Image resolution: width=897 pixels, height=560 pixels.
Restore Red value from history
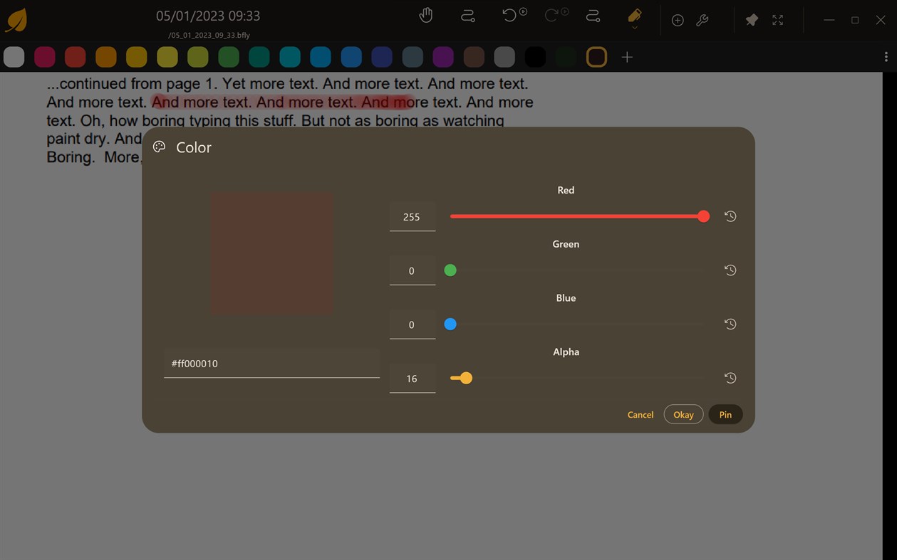pos(730,216)
